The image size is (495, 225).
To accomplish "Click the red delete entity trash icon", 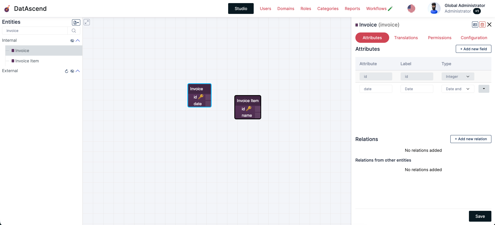I will pos(482,25).
